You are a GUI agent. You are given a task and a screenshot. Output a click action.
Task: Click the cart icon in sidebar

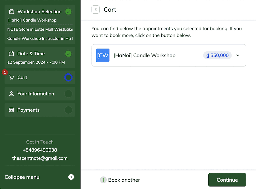point(11,78)
